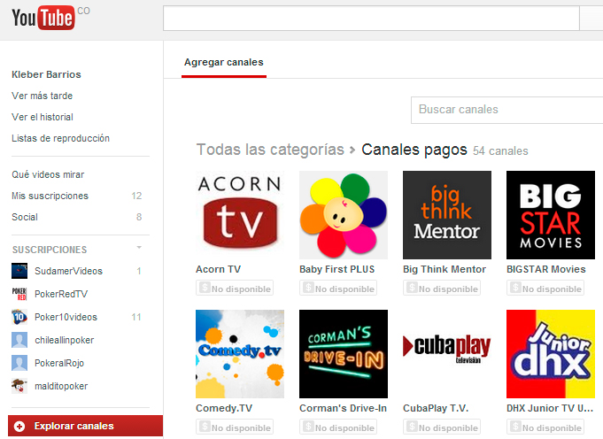
Task: Click the Explorar canales button
Action: coord(85,426)
